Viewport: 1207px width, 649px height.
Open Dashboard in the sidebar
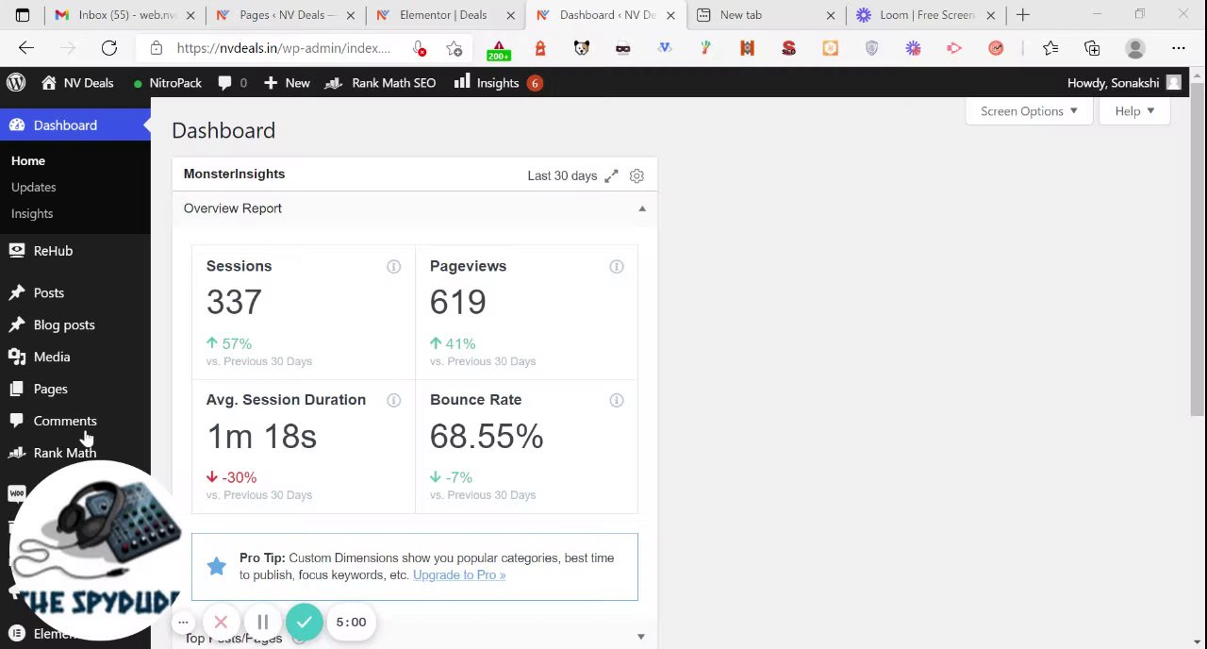[x=75, y=125]
